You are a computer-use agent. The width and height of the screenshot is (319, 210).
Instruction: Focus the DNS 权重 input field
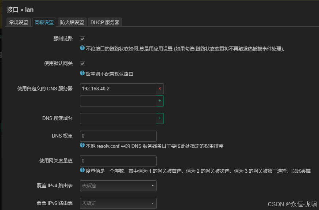click(118, 136)
